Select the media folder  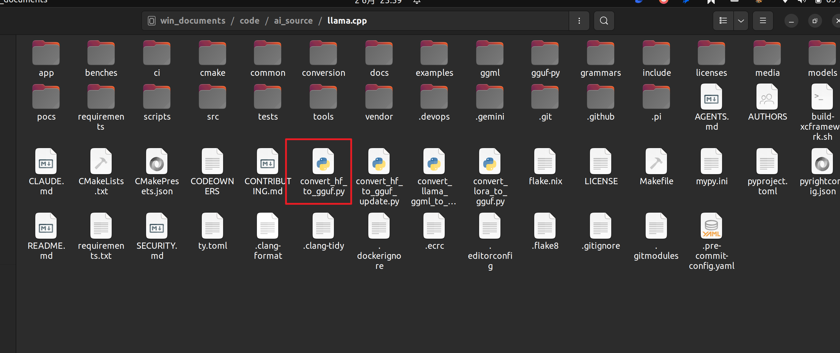tap(767, 59)
